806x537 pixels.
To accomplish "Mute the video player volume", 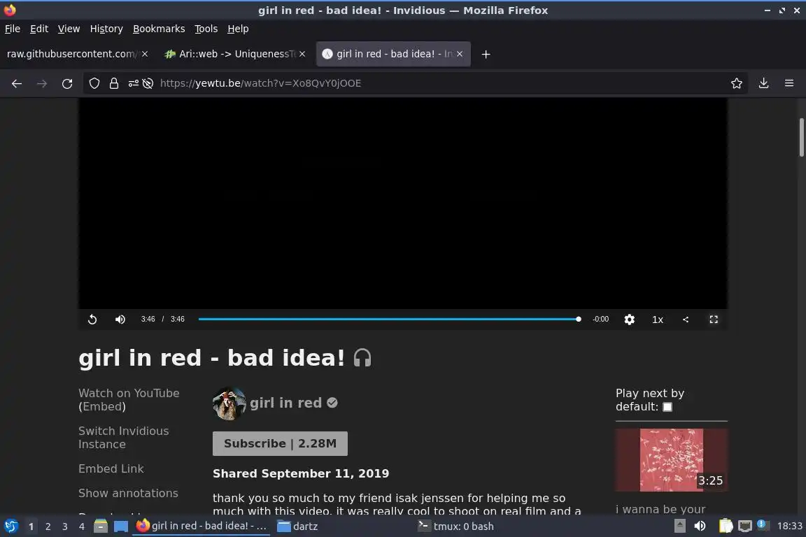I will tap(120, 320).
